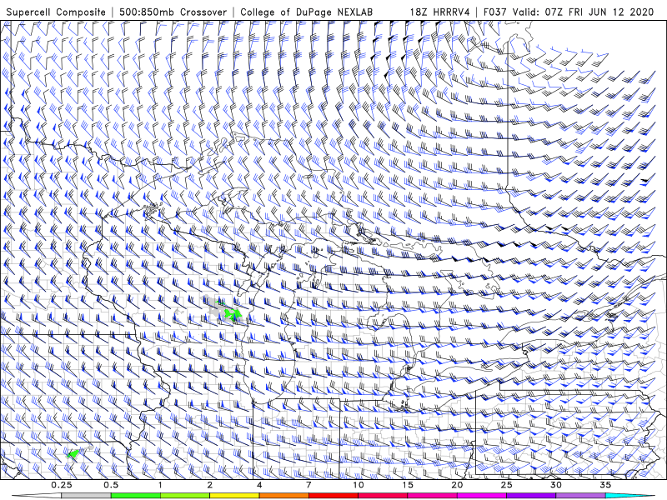Click the 'College of DuPage NEXLAB' label

[x=306, y=12]
